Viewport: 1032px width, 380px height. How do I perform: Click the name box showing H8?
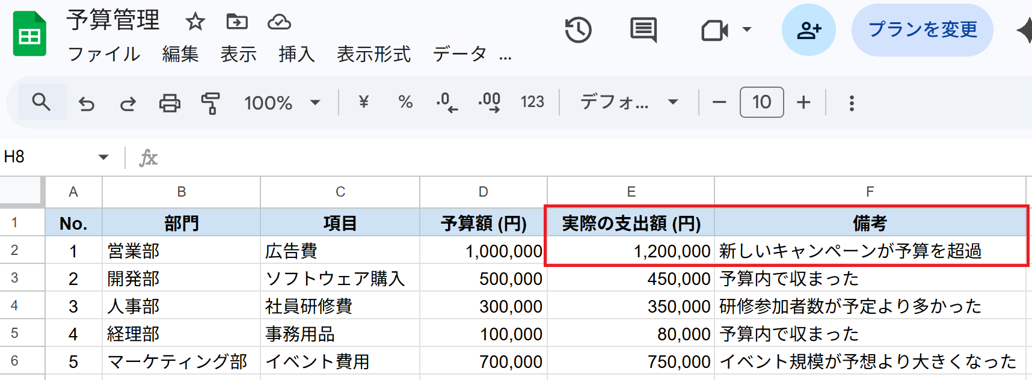click(45, 157)
